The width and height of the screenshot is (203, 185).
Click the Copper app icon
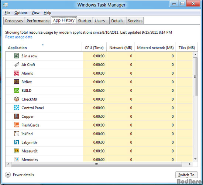tap(17, 116)
